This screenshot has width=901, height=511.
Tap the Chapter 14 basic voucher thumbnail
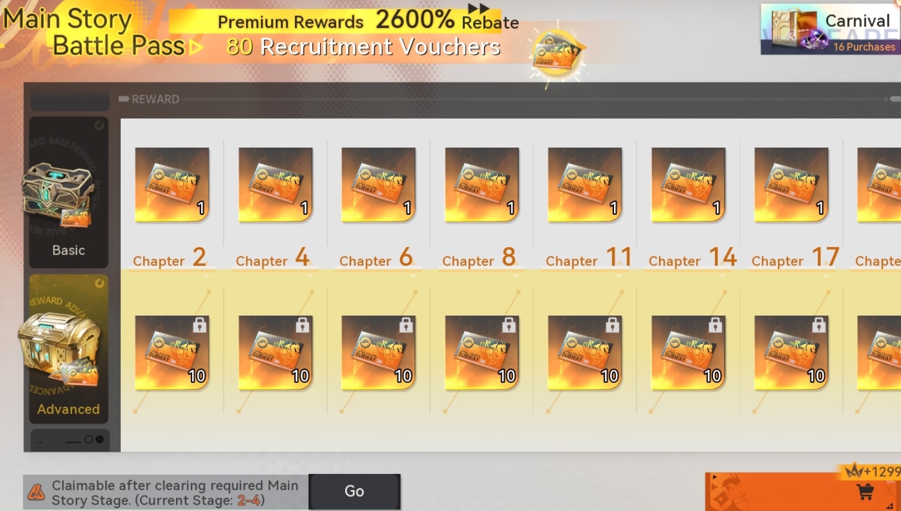coord(688,185)
